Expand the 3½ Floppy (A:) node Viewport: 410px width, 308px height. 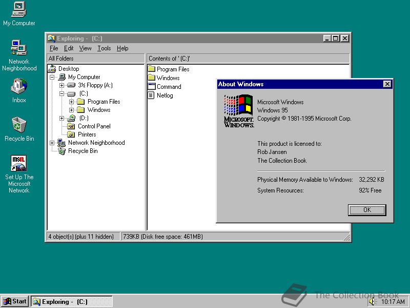(x=61, y=85)
